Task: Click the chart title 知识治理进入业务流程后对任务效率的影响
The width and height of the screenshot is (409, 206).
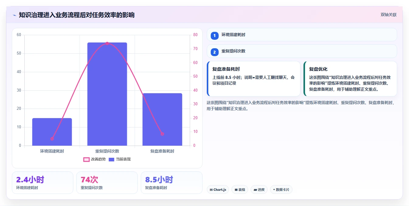Action: (77, 15)
